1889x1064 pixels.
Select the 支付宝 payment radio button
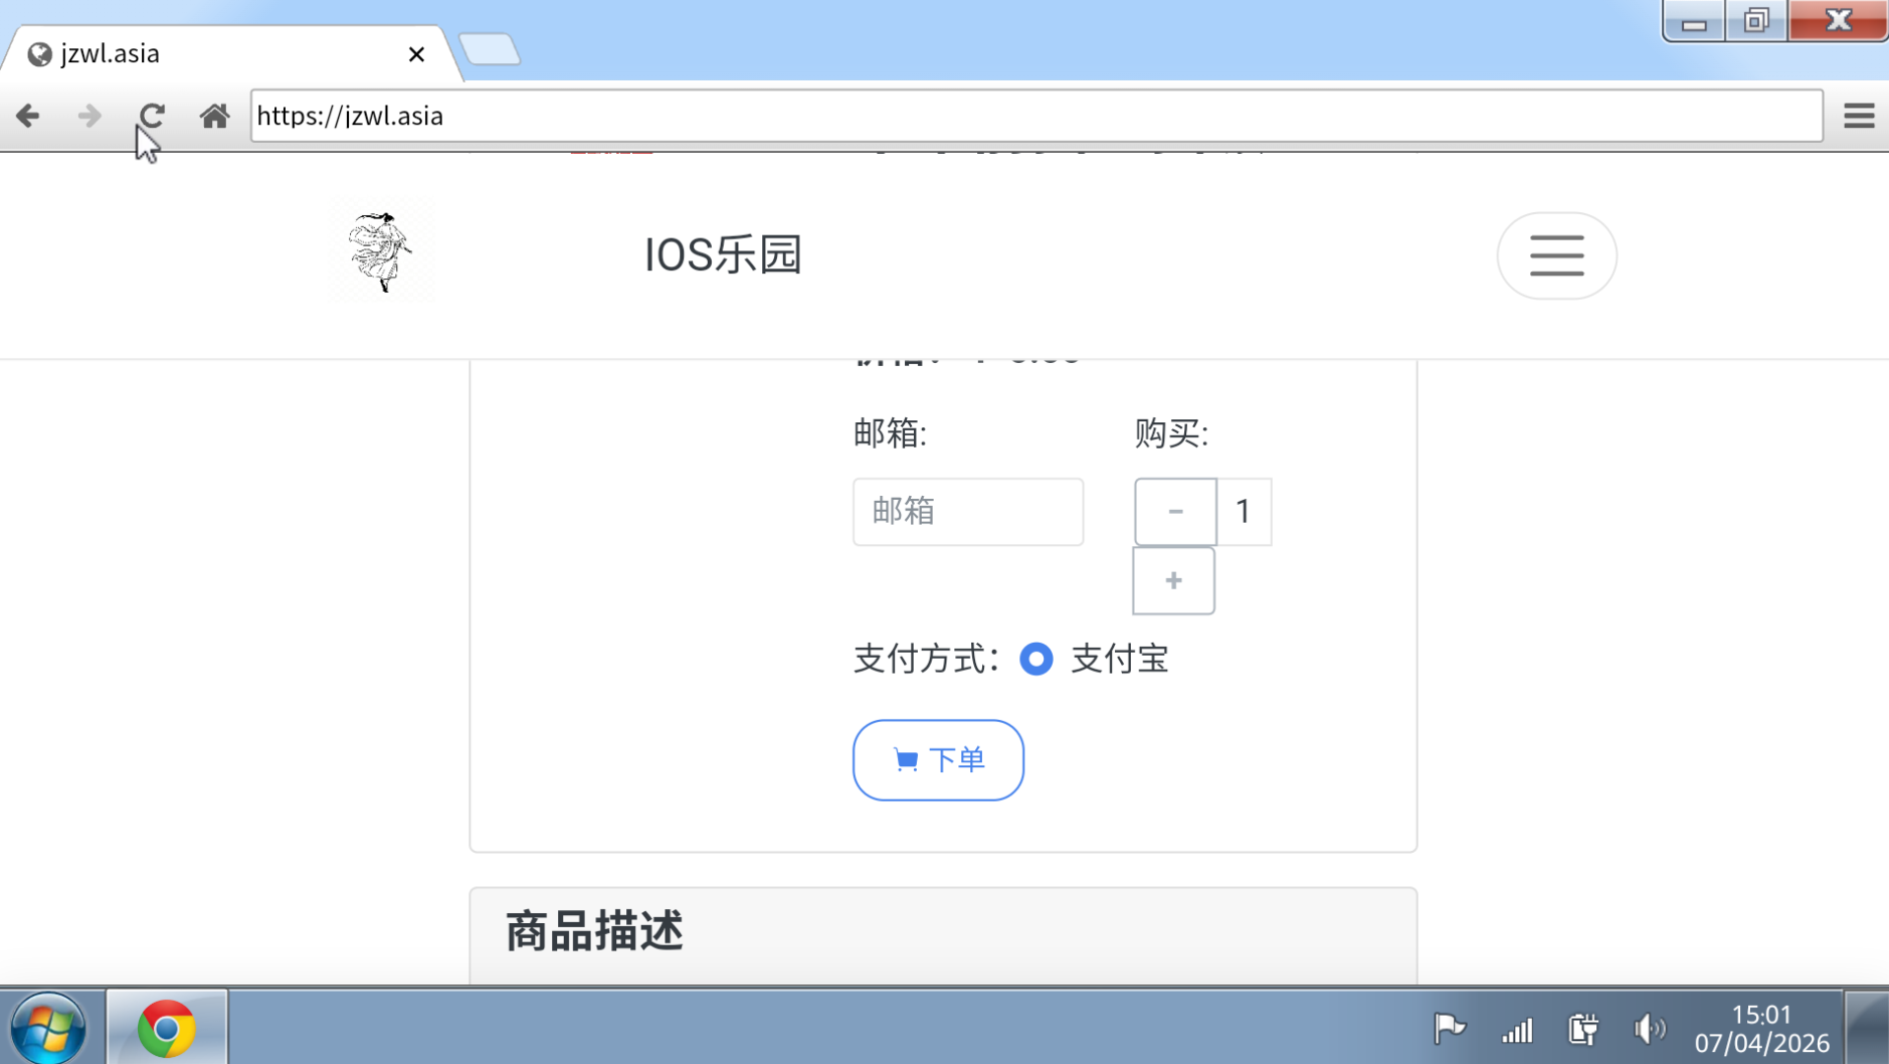pyautogui.click(x=1036, y=659)
